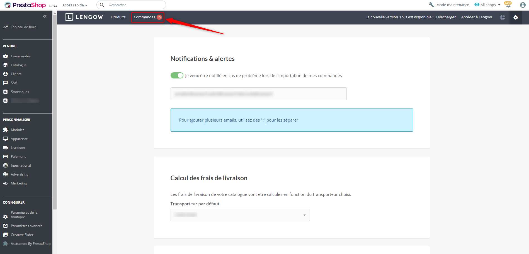Click the Mode maintenance wrench icon
Screen dimensions: 529x254
coord(431,5)
